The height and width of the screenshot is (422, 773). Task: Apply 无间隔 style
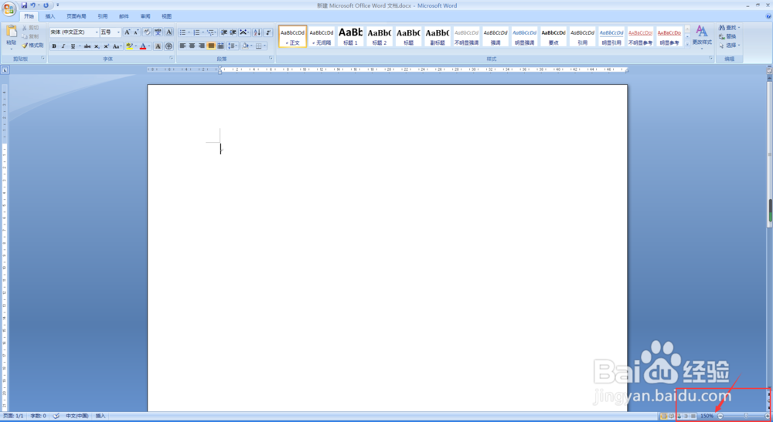point(322,37)
